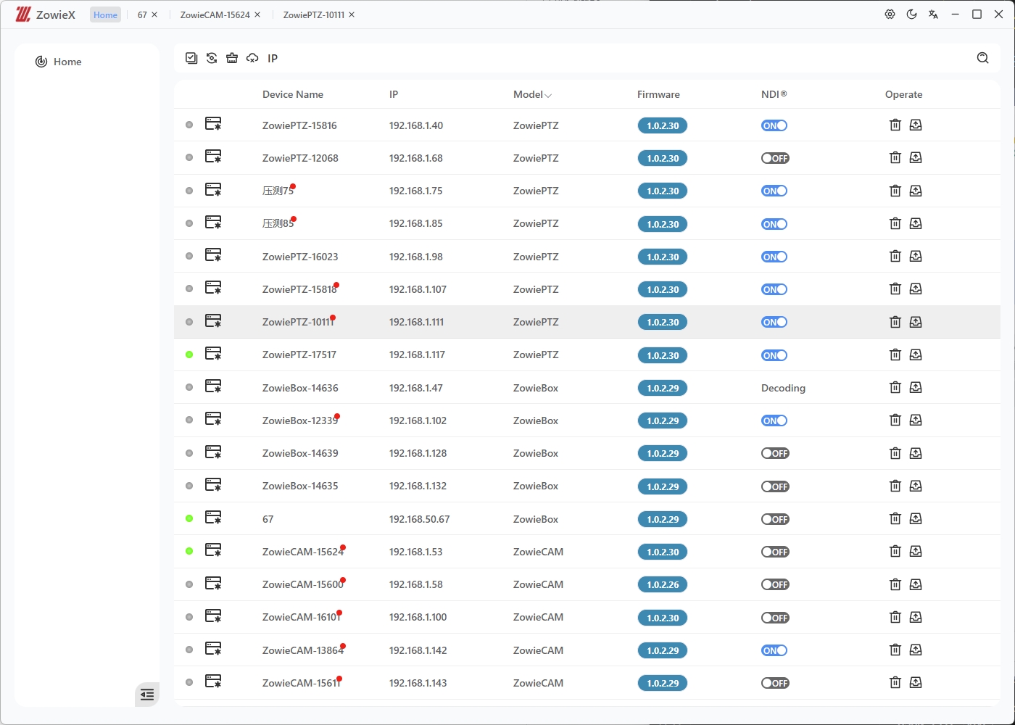
Task: Switch to the ZowiePTZ-10111 tab
Action: [x=313, y=14]
